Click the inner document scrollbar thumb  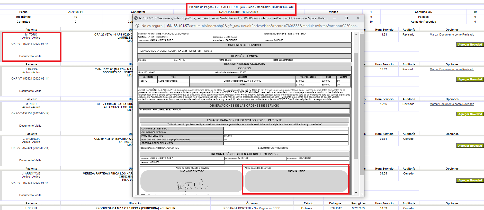[356, 106]
